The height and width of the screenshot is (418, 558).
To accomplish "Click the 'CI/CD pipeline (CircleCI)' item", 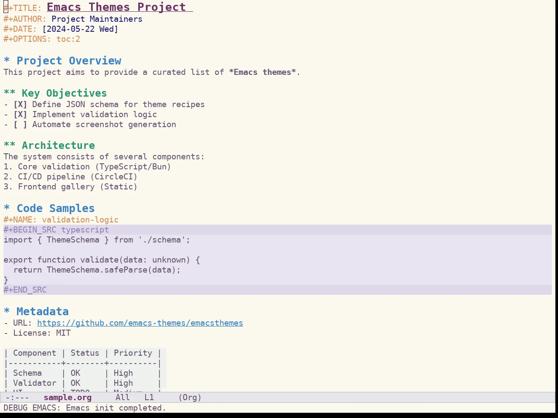I will (x=78, y=177).
